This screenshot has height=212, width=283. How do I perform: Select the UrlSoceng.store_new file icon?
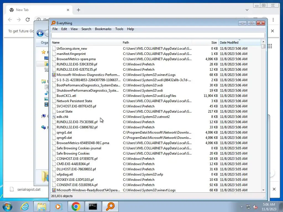[54, 49]
